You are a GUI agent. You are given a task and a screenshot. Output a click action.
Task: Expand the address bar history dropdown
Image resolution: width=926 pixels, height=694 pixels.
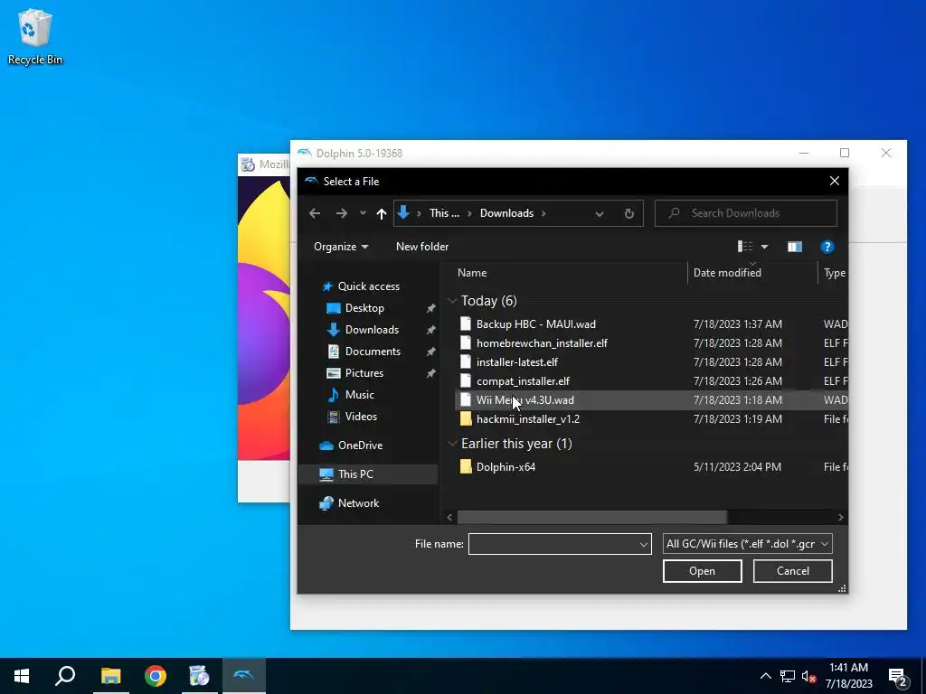click(x=600, y=213)
